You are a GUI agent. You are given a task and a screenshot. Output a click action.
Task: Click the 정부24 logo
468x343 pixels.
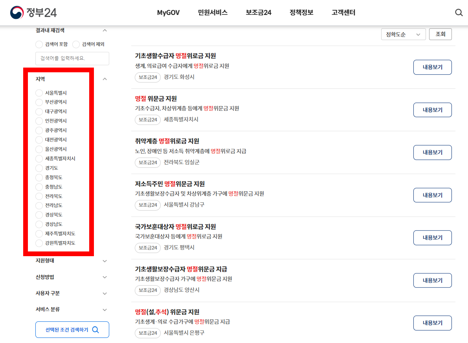pos(33,13)
